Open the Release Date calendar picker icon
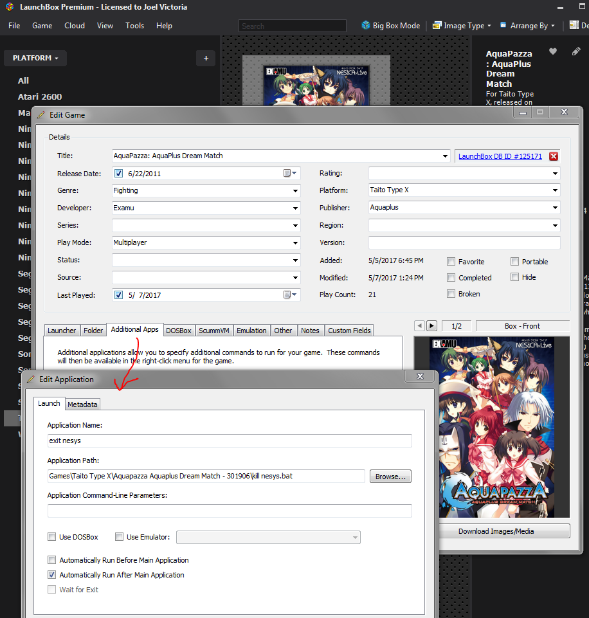The width and height of the screenshot is (589, 618). click(289, 173)
